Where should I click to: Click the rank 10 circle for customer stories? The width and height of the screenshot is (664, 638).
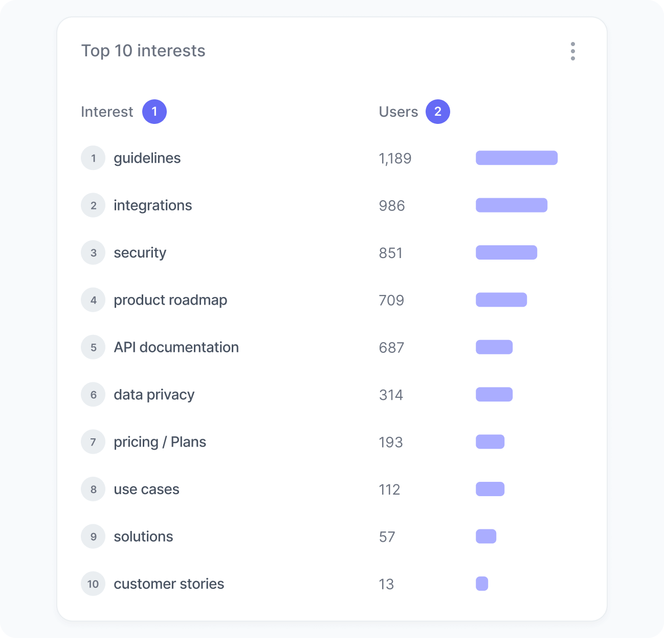(93, 584)
